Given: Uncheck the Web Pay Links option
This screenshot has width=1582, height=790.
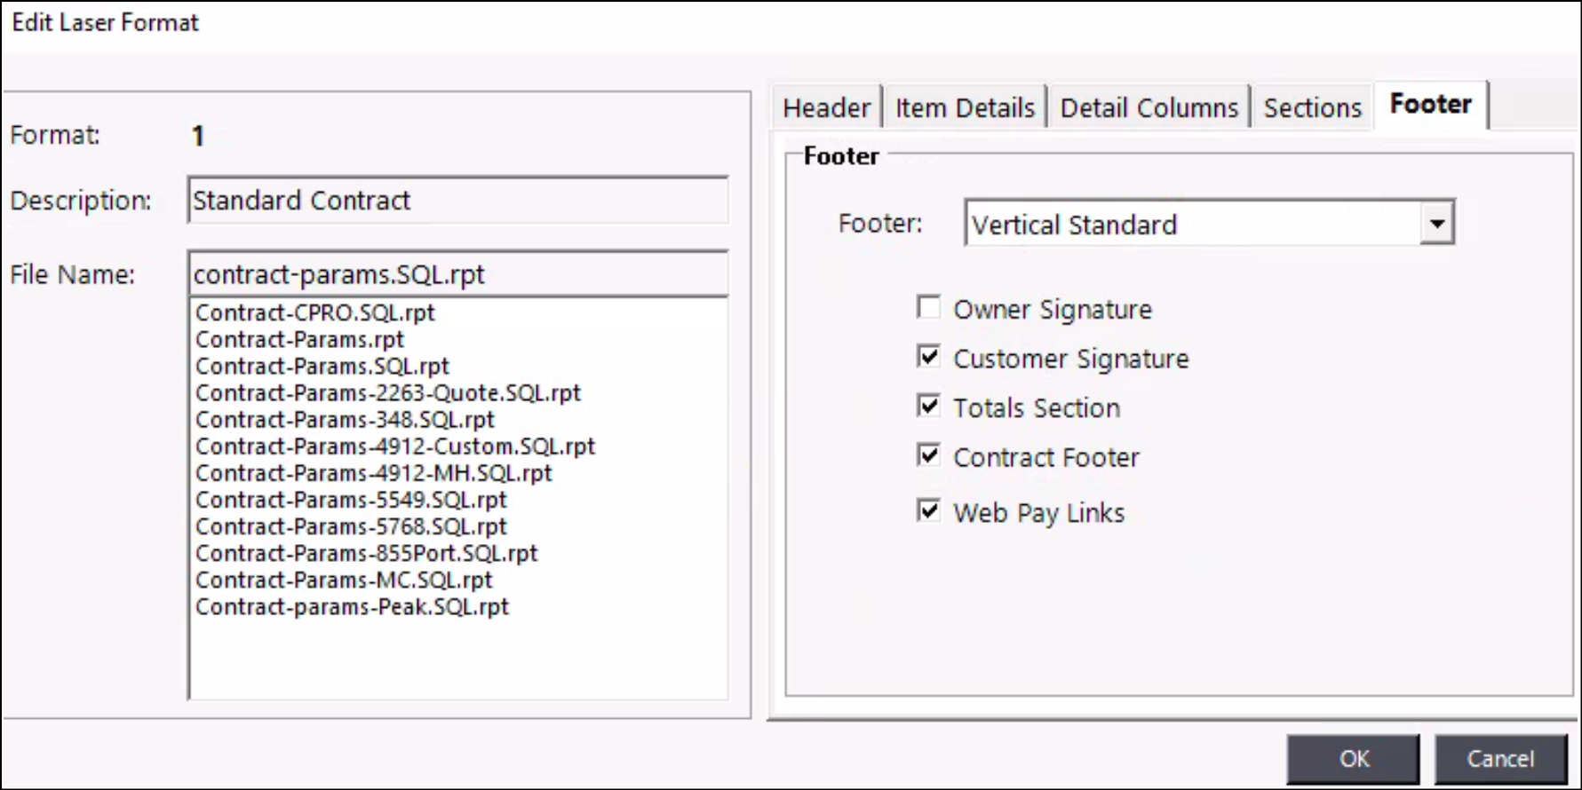Looking at the screenshot, I should tap(928, 511).
